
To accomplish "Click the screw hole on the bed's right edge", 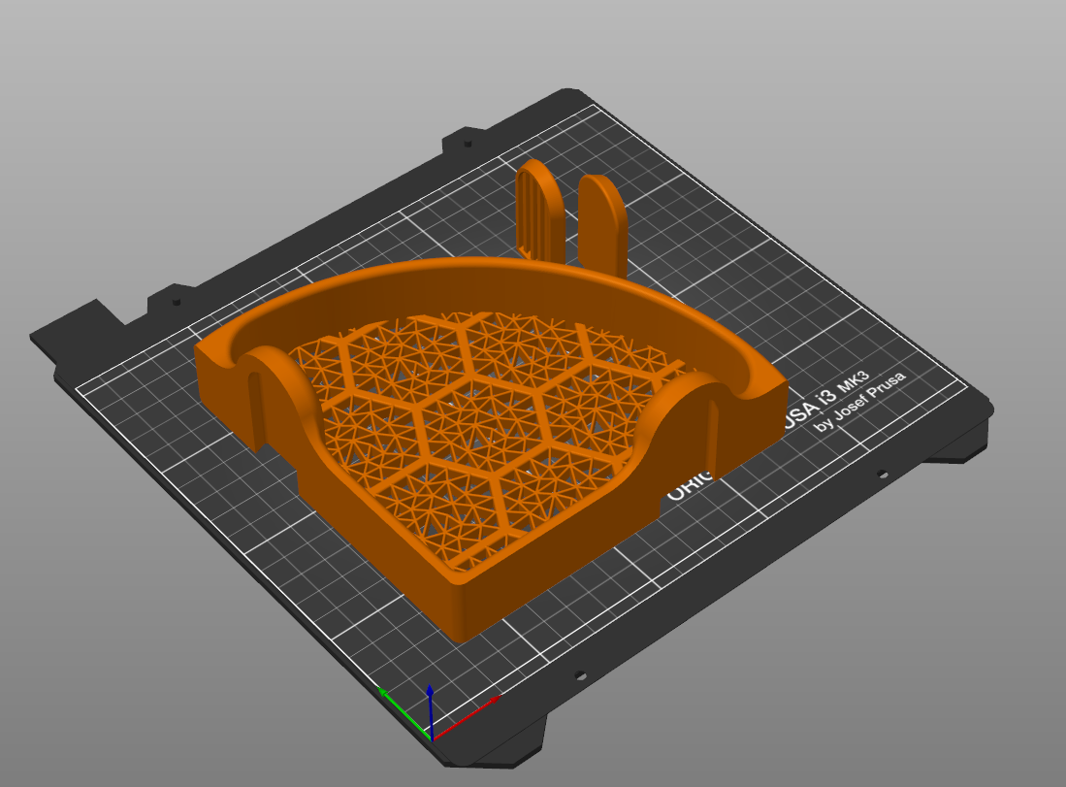I will (883, 475).
